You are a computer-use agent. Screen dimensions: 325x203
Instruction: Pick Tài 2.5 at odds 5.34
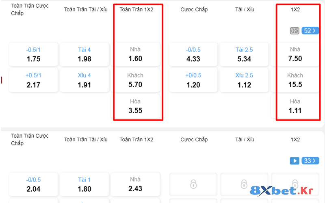[244, 54]
